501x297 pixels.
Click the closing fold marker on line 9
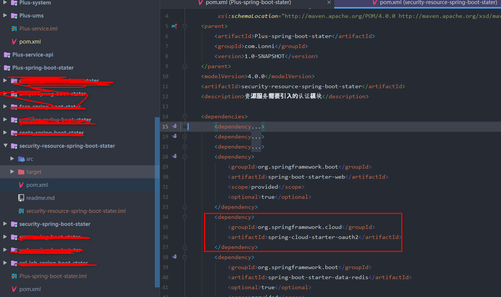(x=185, y=66)
